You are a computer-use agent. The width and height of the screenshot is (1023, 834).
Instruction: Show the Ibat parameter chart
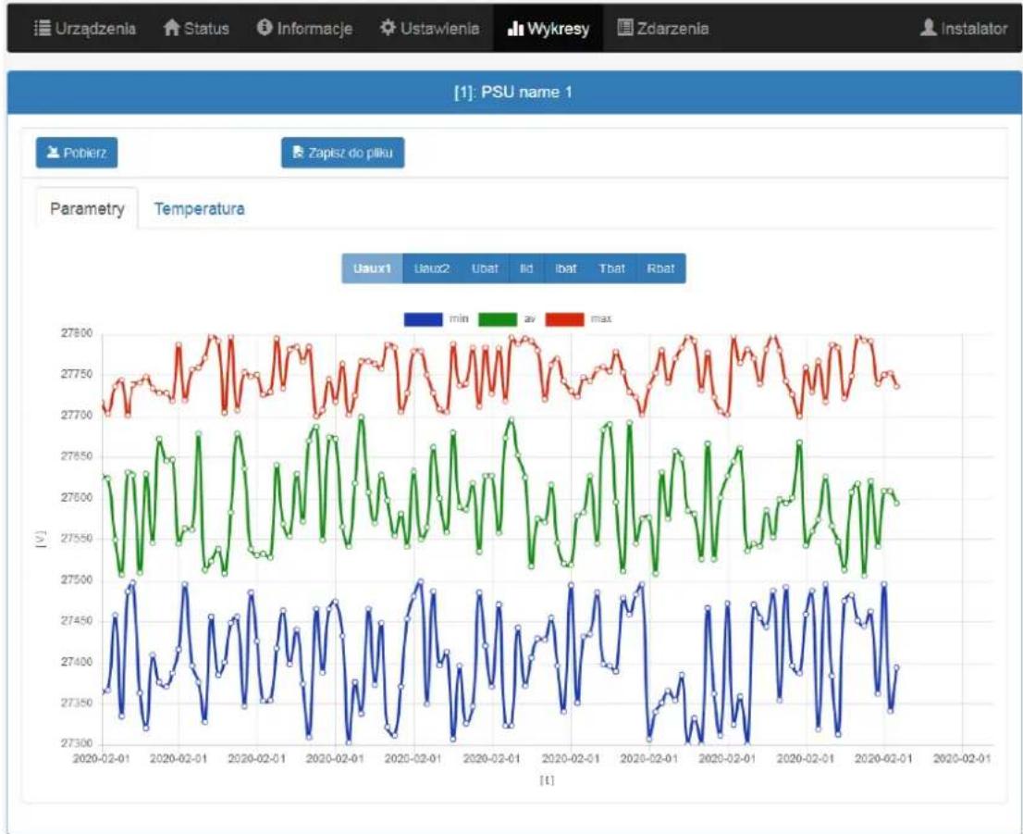[566, 268]
